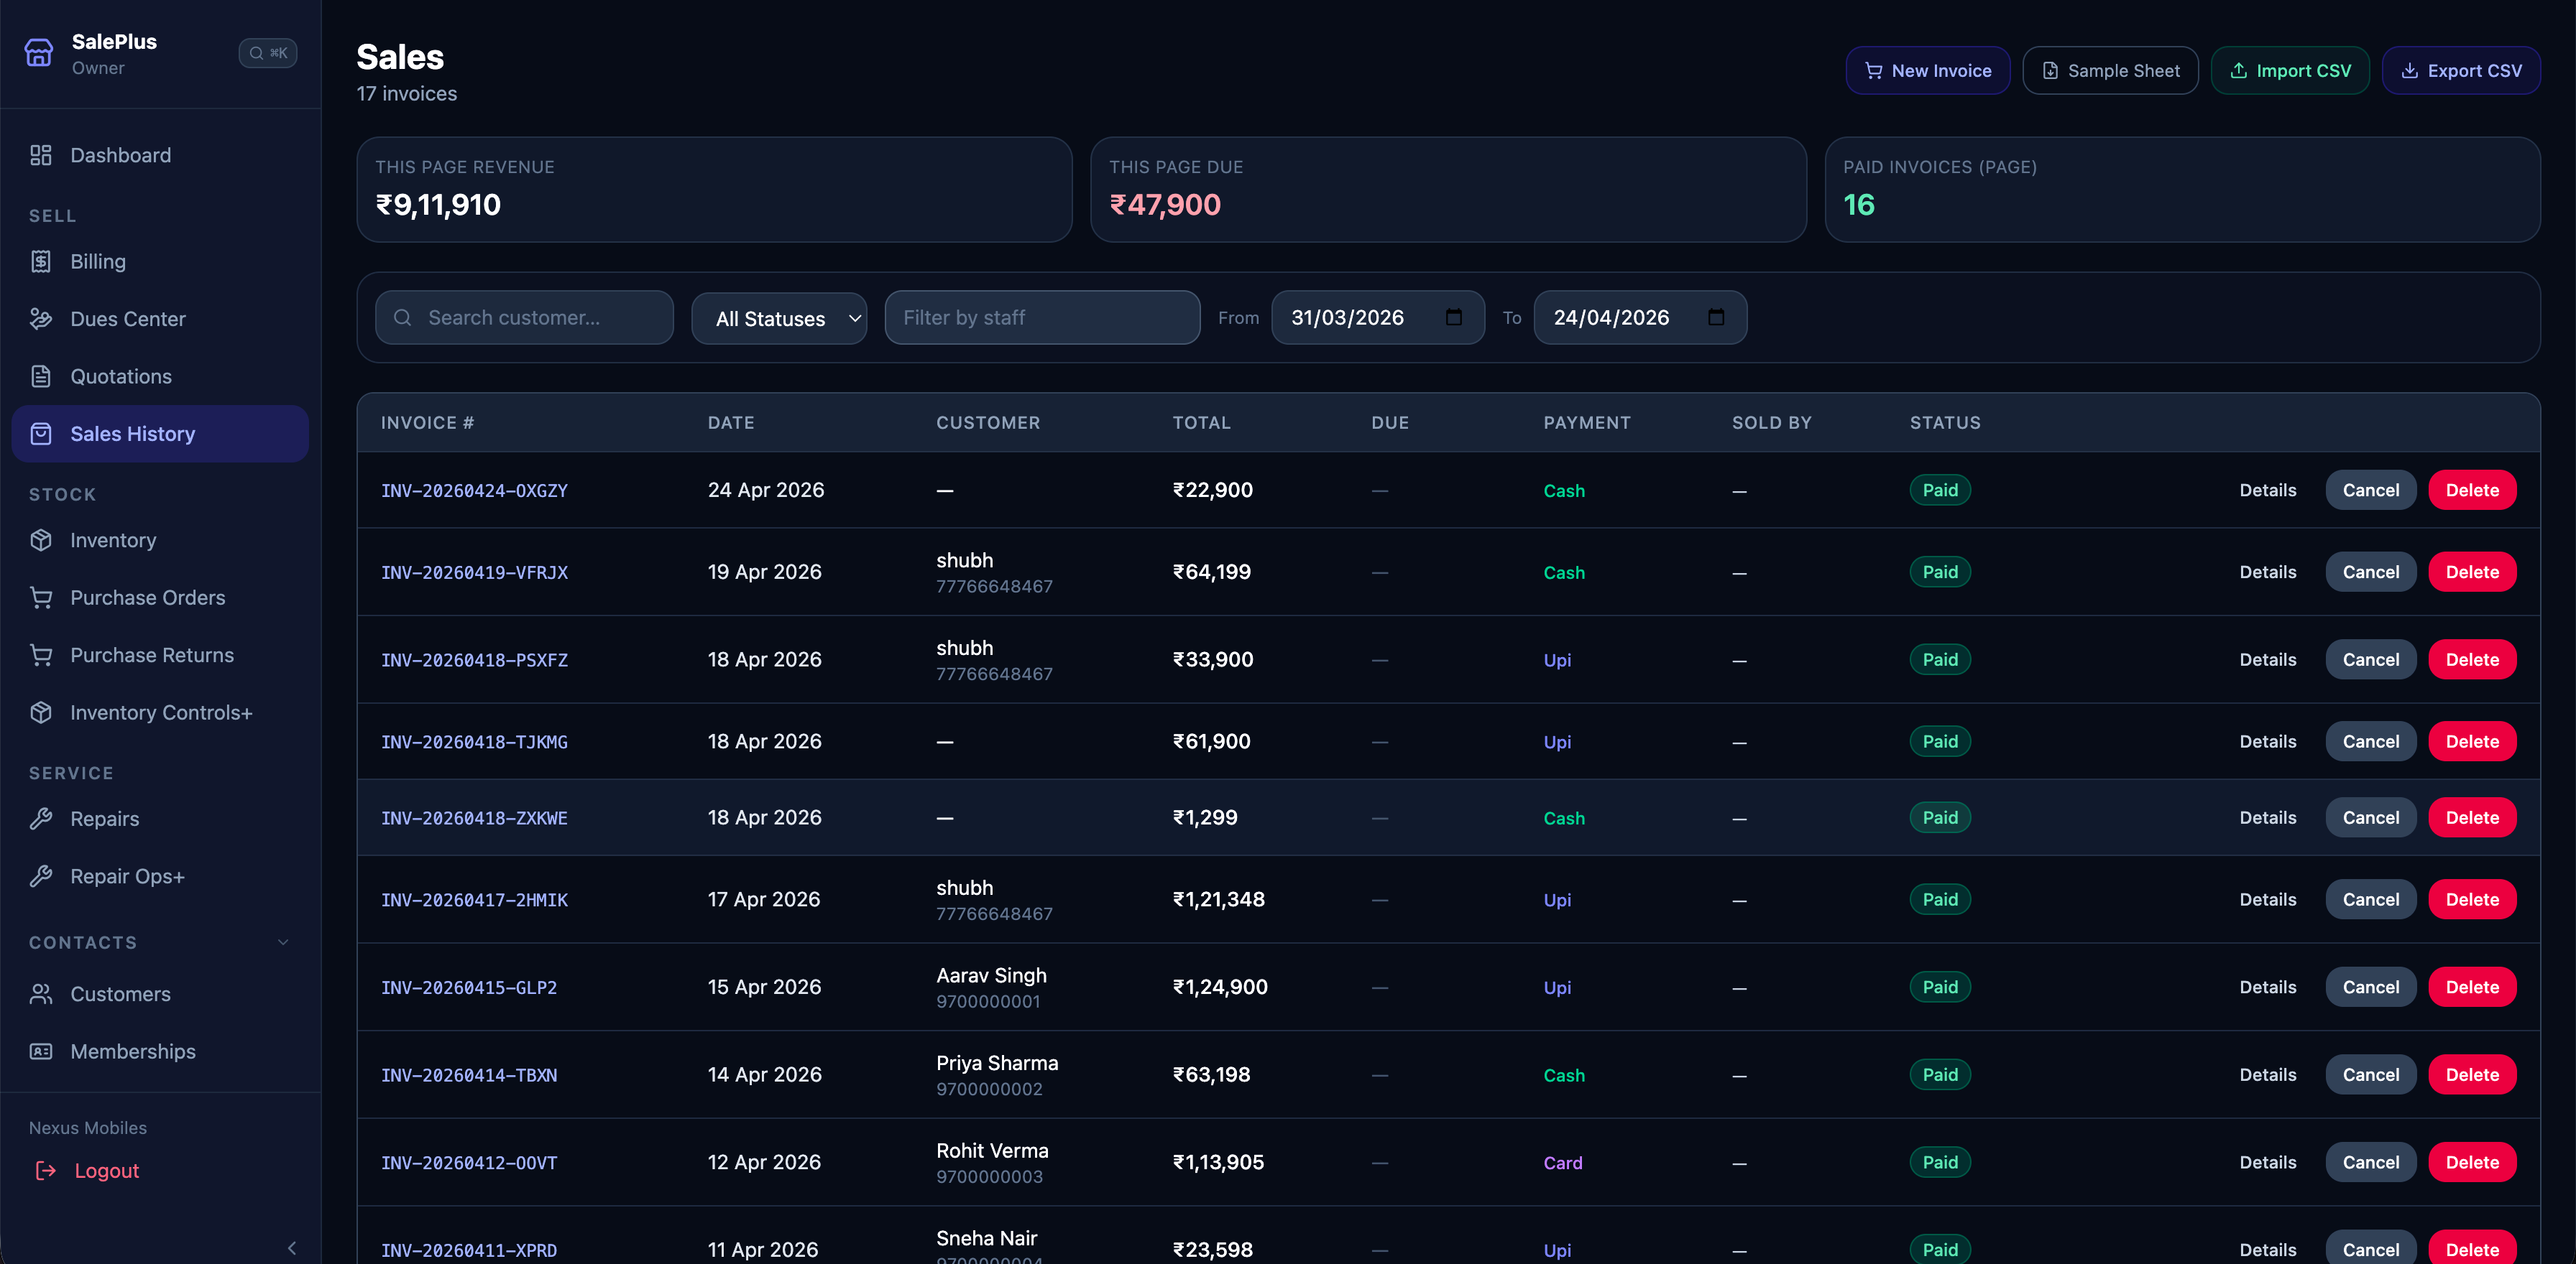
Task: Cancel invoice INV-20260414-TBXN
Action: [2371, 1074]
